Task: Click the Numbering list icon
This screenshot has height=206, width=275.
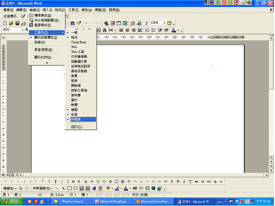Action: tap(147, 30)
